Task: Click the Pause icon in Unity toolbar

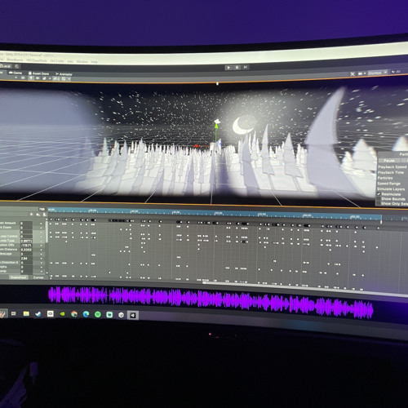Action: 237,68
